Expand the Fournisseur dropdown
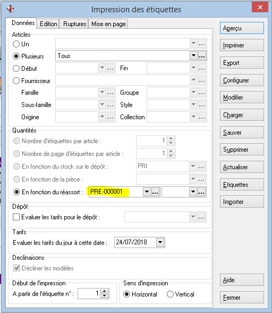Screen dimensions: 272x313 coord(193,80)
